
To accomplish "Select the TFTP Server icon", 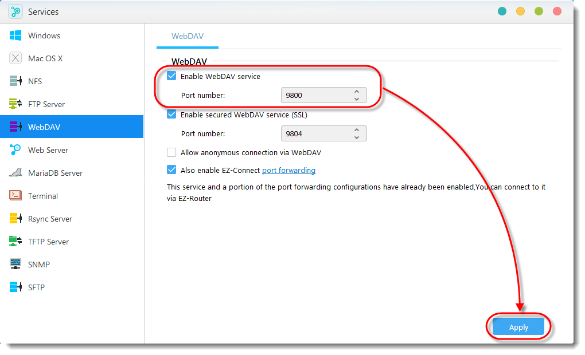I will 17,241.
